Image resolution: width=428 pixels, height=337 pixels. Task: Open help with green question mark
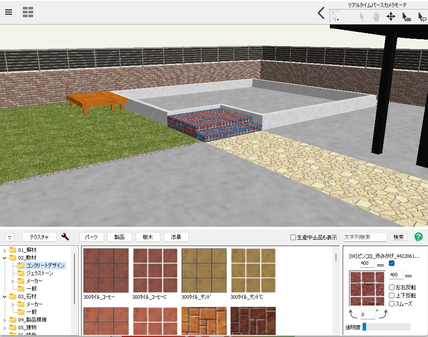point(418,237)
